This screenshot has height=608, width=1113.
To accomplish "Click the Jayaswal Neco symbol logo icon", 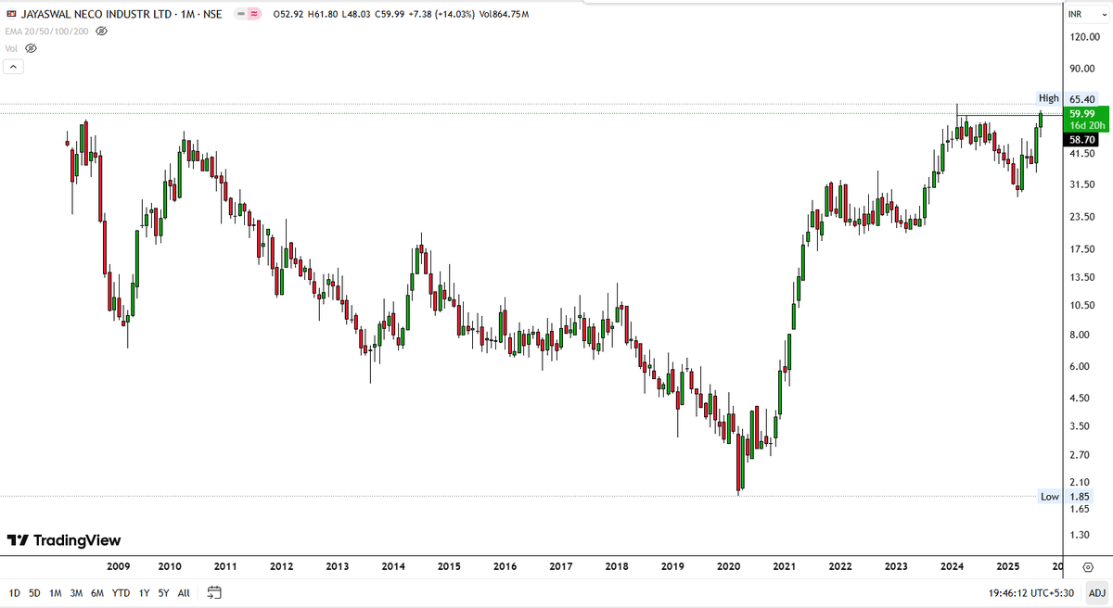I will coord(11,15).
